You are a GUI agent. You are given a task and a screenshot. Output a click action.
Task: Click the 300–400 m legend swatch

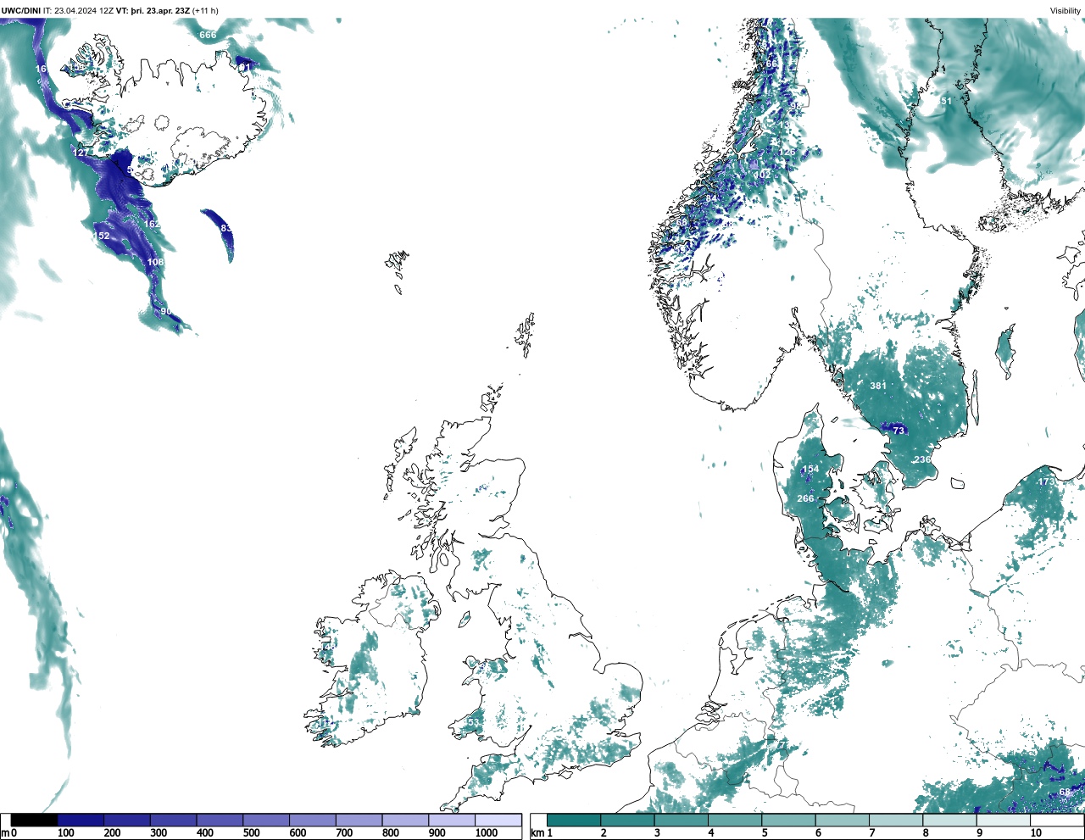click(173, 820)
